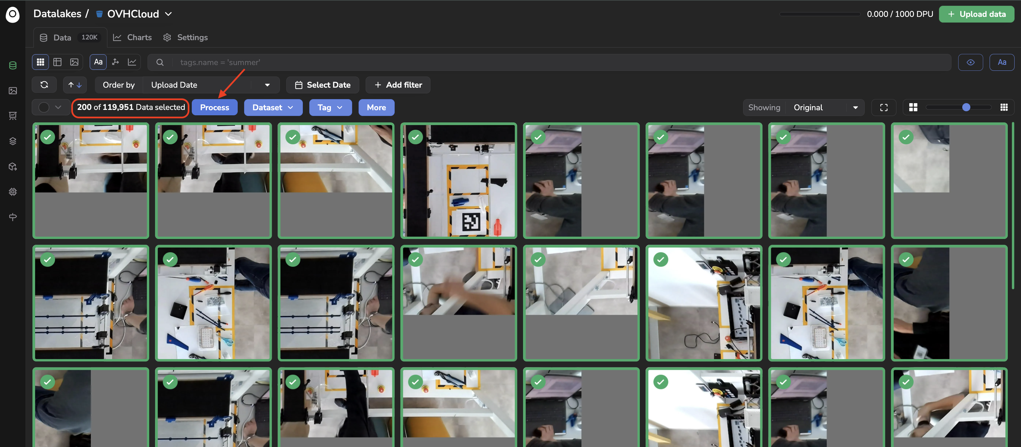This screenshot has height=447, width=1021.
Task: Toggle ascending/descending sort direction
Action: (75, 85)
